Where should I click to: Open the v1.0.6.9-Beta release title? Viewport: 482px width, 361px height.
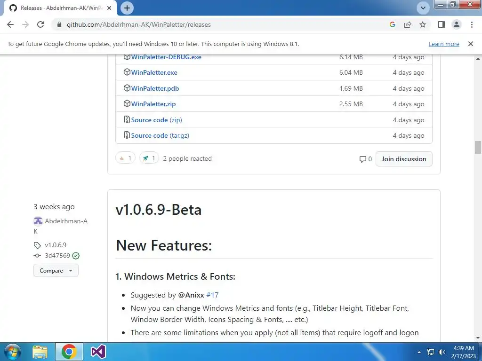coord(159,210)
